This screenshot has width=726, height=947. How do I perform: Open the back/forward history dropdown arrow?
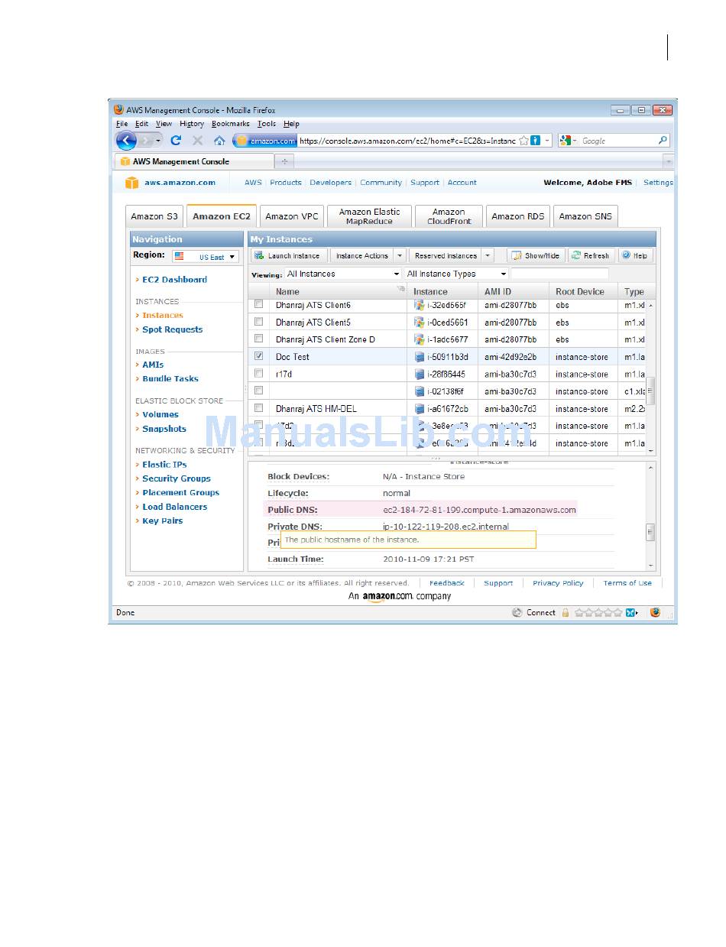(x=158, y=141)
